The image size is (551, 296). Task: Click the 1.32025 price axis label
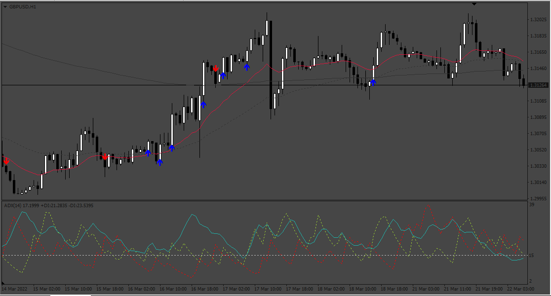[538, 20]
